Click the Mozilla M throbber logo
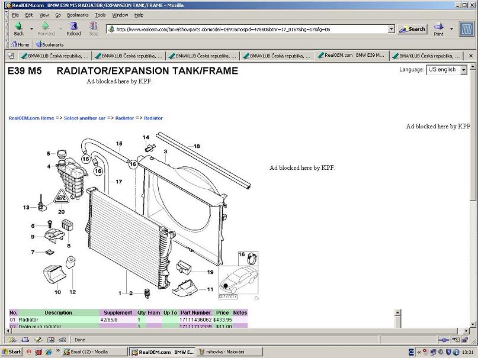 (466, 29)
